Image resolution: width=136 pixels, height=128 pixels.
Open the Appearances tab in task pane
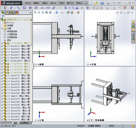pyautogui.click(x=133, y=38)
